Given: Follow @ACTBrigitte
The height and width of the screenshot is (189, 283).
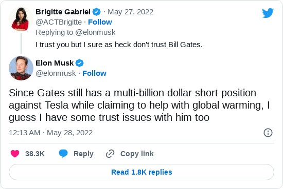Looking at the screenshot, I should [x=100, y=22].
